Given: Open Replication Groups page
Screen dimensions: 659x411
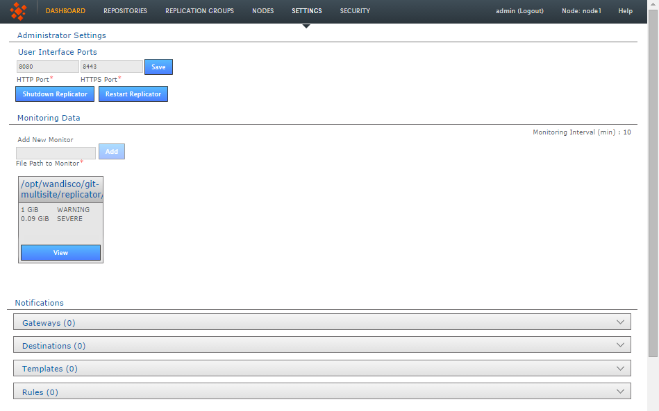Looking at the screenshot, I should [199, 11].
